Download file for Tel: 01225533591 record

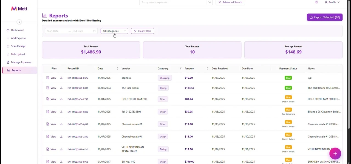[61, 112]
